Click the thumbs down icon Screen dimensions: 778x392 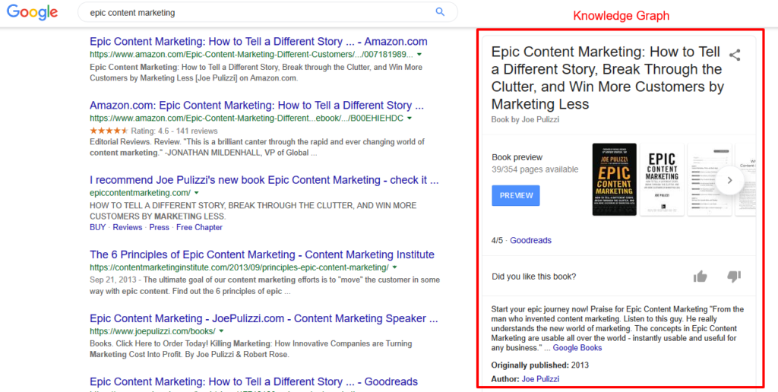pos(733,277)
